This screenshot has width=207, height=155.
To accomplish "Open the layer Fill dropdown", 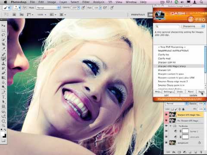I will [x=204, y=109].
